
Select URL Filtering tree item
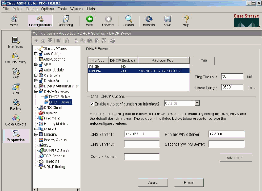tap(55, 167)
